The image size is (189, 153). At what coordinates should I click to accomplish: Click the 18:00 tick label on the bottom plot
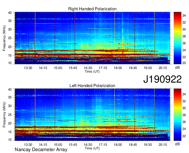point(118,145)
